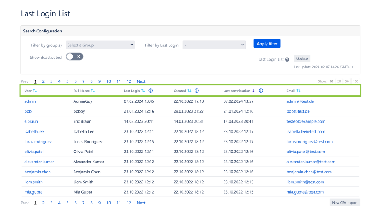This screenshot has height=214, width=377.
Task: Click Next in bottom pagination
Action: click(x=141, y=203)
